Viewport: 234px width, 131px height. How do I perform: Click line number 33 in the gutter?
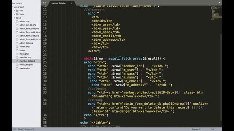pos(45,92)
